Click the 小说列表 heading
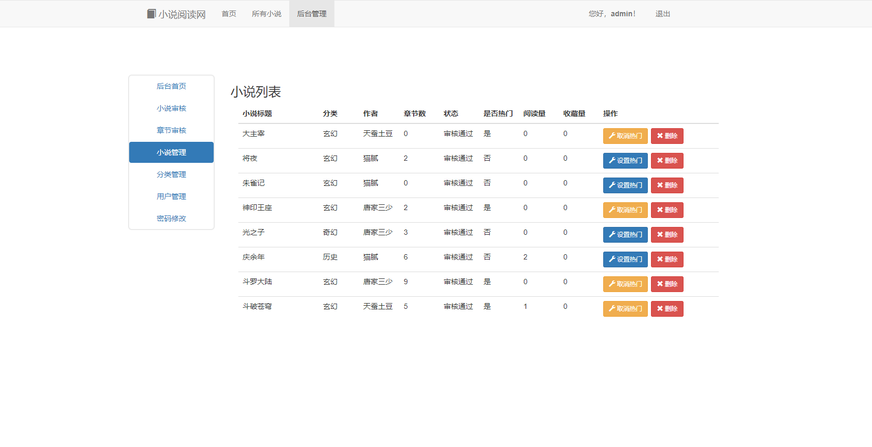The width and height of the screenshot is (872, 447). click(256, 92)
